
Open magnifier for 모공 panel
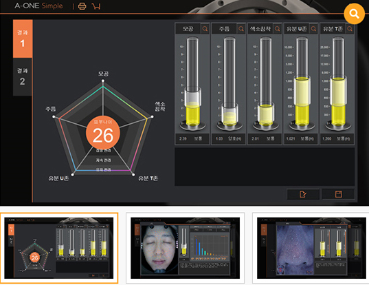tap(205, 29)
